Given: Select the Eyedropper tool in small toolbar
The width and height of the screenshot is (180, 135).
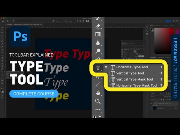Looking at the screenshot, I should 2,44.
